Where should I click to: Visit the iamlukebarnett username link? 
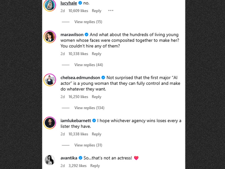(76, 121)
